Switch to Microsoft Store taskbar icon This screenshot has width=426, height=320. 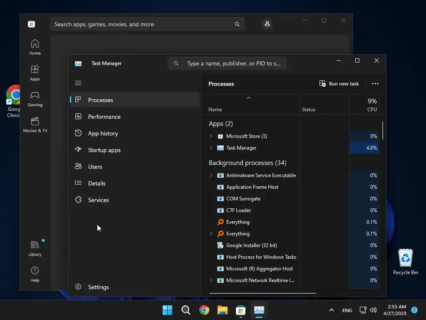coord(241,310)
